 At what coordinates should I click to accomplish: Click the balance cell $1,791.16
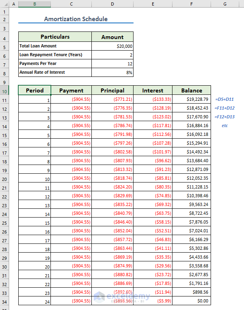pos(192,283)
